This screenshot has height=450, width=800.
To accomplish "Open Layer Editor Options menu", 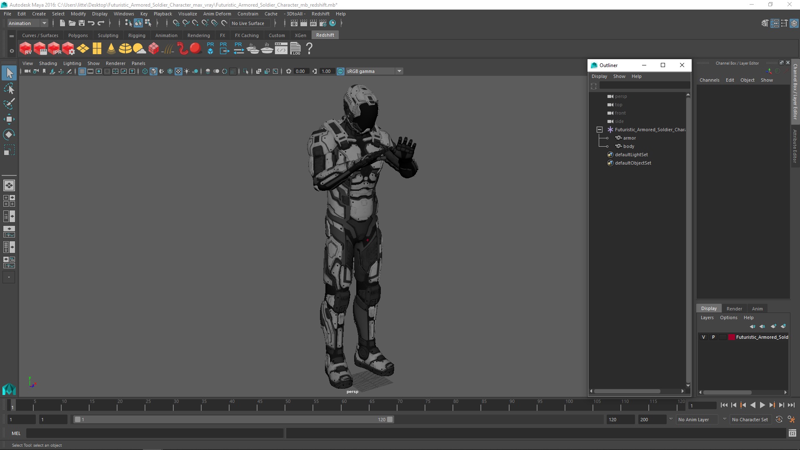I will coord(728,317).
